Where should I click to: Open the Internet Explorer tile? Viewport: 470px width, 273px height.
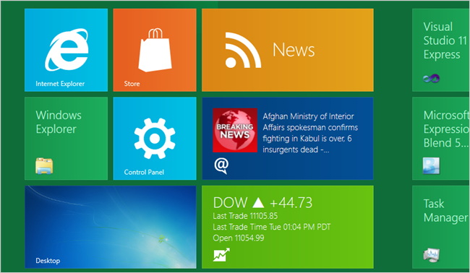(66, 50)
